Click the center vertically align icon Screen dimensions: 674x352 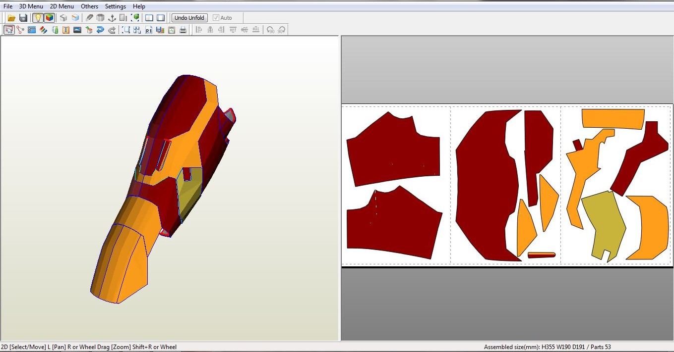245,30
